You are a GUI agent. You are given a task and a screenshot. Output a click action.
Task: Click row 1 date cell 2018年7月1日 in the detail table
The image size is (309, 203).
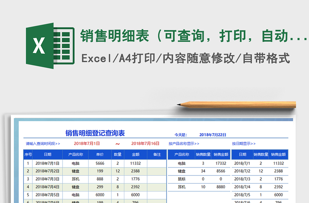click(x=47, y=163)
